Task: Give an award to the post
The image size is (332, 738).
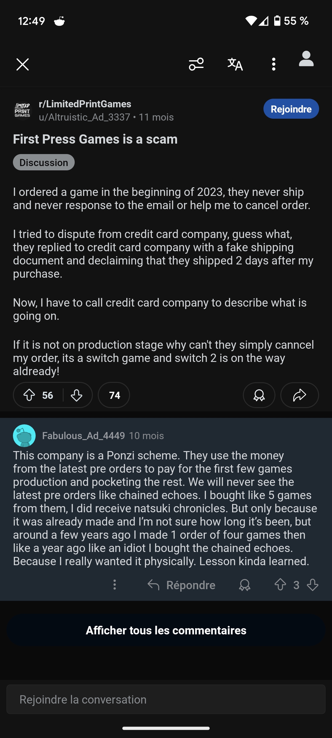Action: [259, 395]
